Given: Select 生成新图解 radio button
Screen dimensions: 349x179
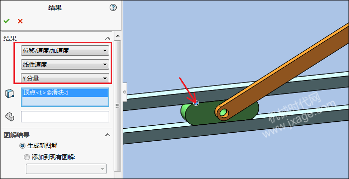Looking at the screenshot, I should tap(22, 146).
